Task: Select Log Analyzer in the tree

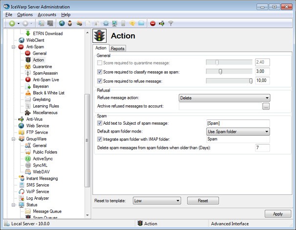Action: 37,198
